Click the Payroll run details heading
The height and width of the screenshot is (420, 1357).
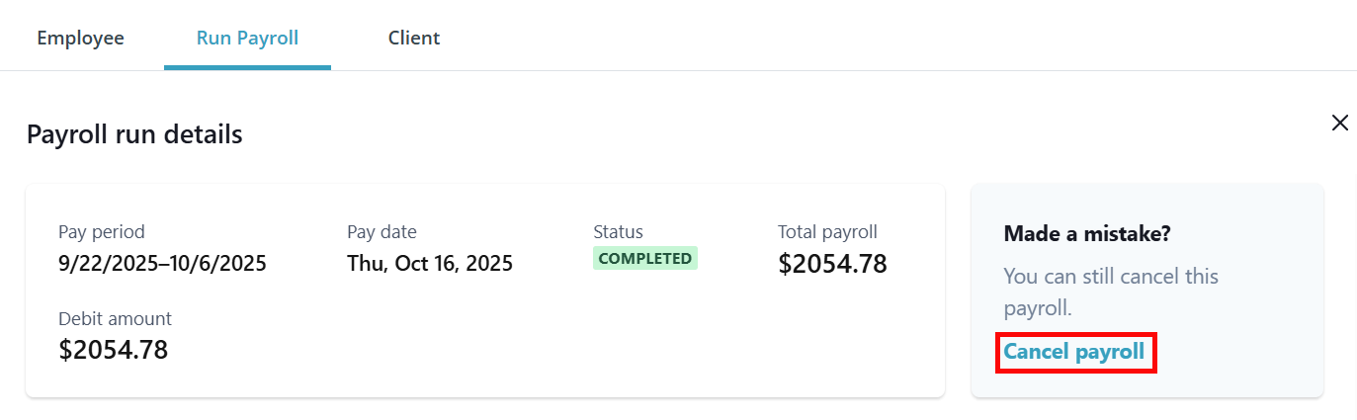[x=134, y=134]
